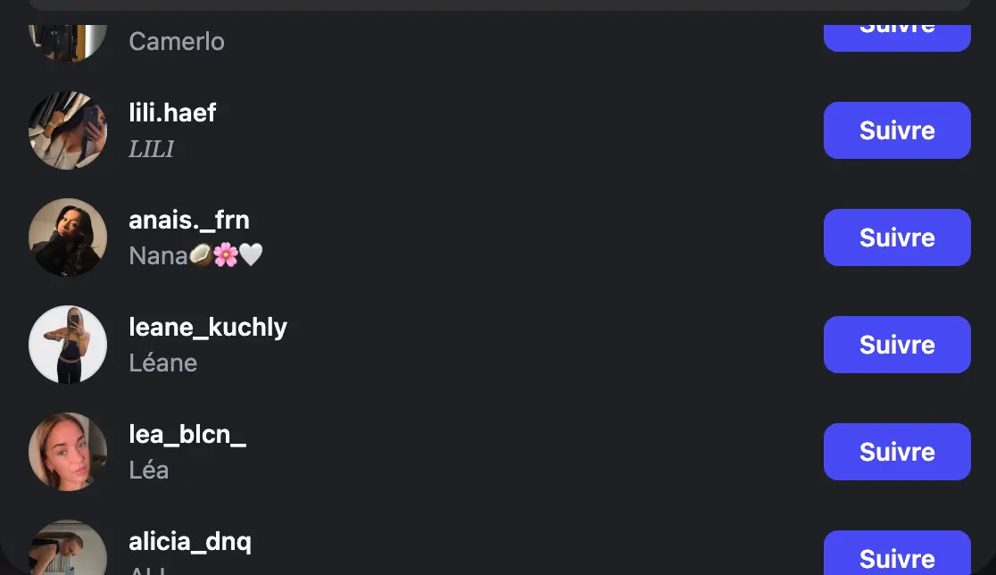View leane_kuchly's profile photo
This screenshot has width=996, height=575.
click(68, 345)
